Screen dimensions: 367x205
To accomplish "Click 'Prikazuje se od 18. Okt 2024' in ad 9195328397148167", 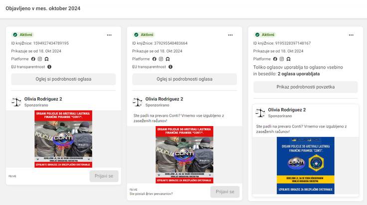I will click(278, 51).
